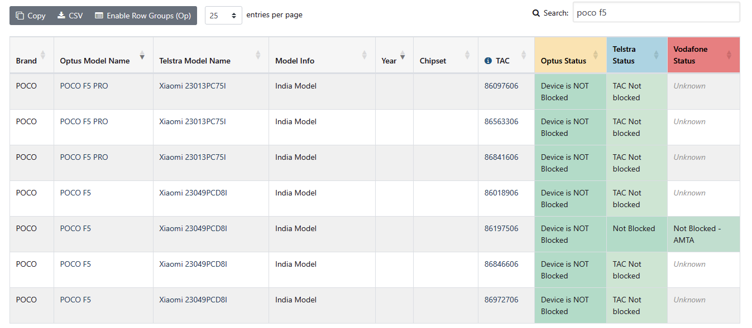Click Telstra 'Not Blocked' cell for 86197506
Viewport: 752px width, 328px height.
(x=637, y=234)
